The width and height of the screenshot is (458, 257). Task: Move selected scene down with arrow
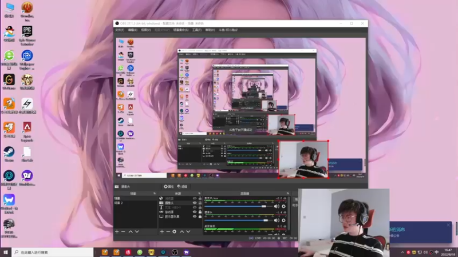137,232
